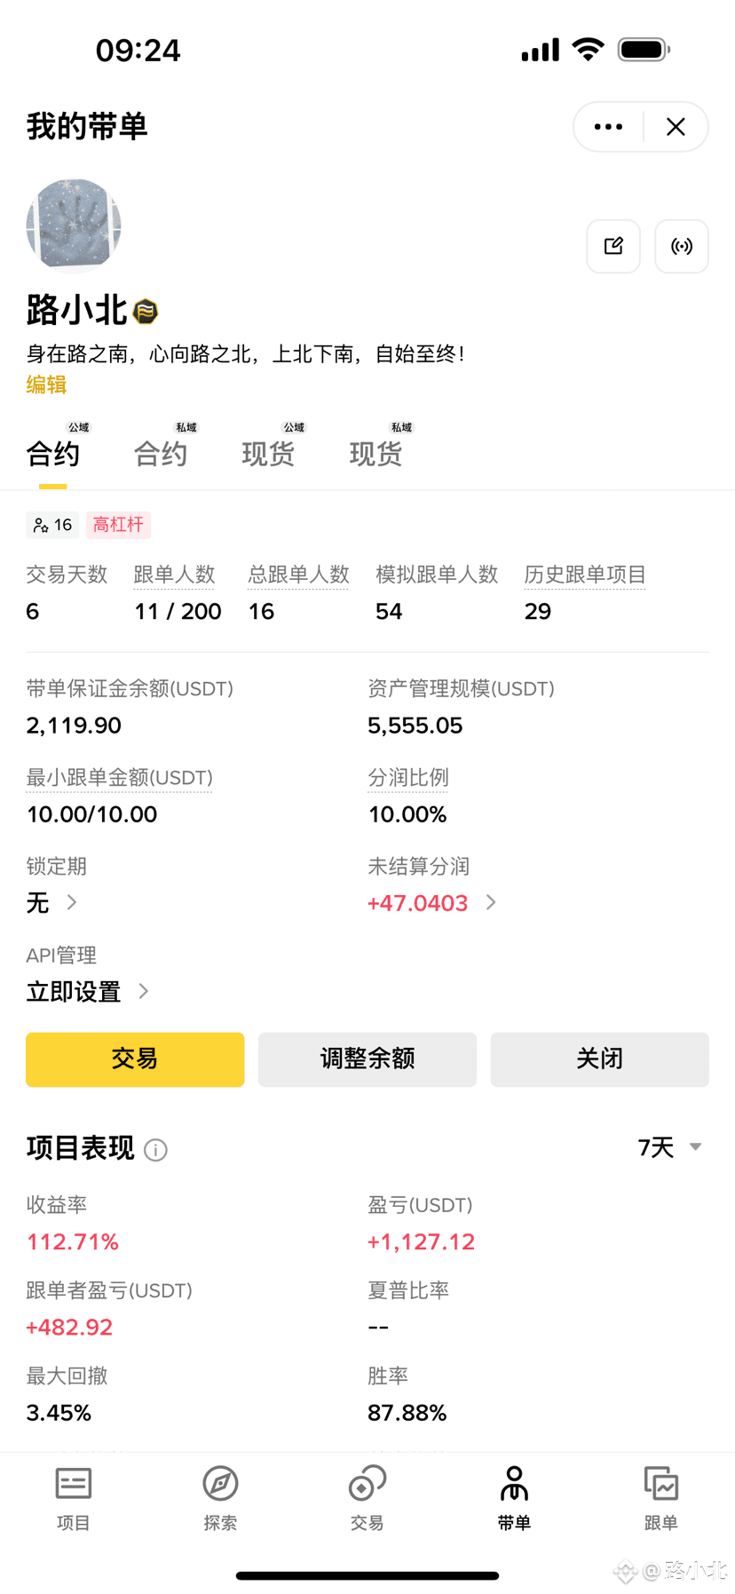The image size is (735, 1594).
Task: Open API管理 立即设置 chevron
Action: coord(144,991)
